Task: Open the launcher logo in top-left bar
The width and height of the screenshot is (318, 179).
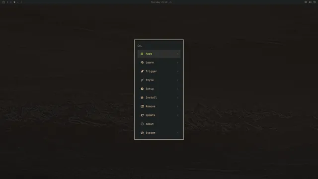Action: pos(3,2)
